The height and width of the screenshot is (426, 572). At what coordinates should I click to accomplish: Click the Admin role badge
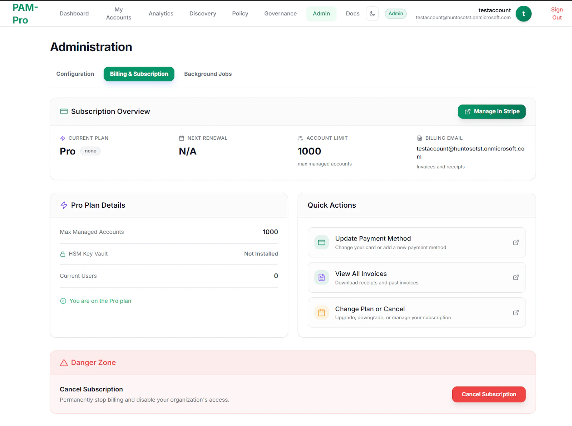point(396,14)
